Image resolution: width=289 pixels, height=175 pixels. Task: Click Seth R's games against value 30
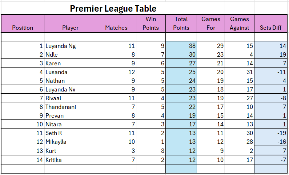[240, 133]
